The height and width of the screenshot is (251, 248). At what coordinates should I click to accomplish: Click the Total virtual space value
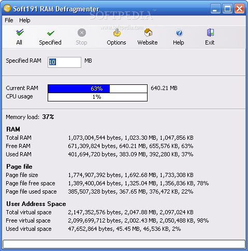(x=130, y=212)
